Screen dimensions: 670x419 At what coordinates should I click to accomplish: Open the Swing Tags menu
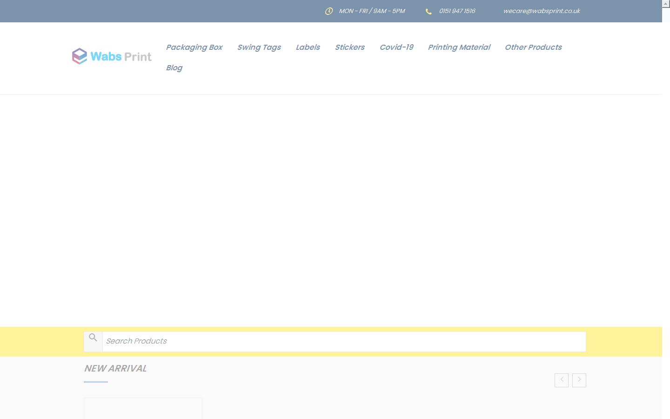tap(259, 47)
